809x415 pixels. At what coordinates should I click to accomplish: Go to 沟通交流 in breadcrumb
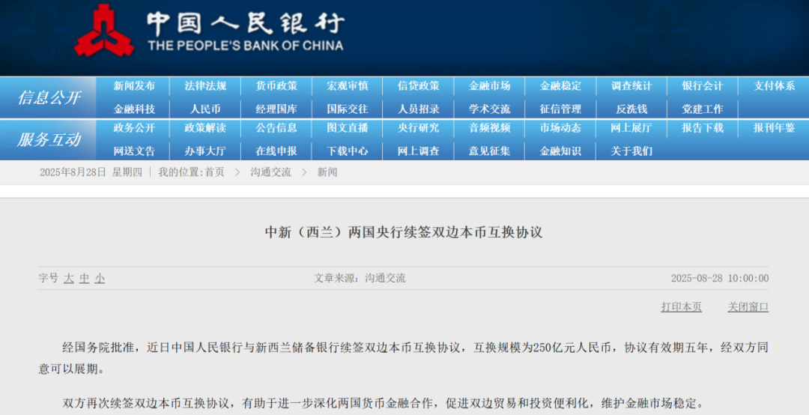coord(271,172)
